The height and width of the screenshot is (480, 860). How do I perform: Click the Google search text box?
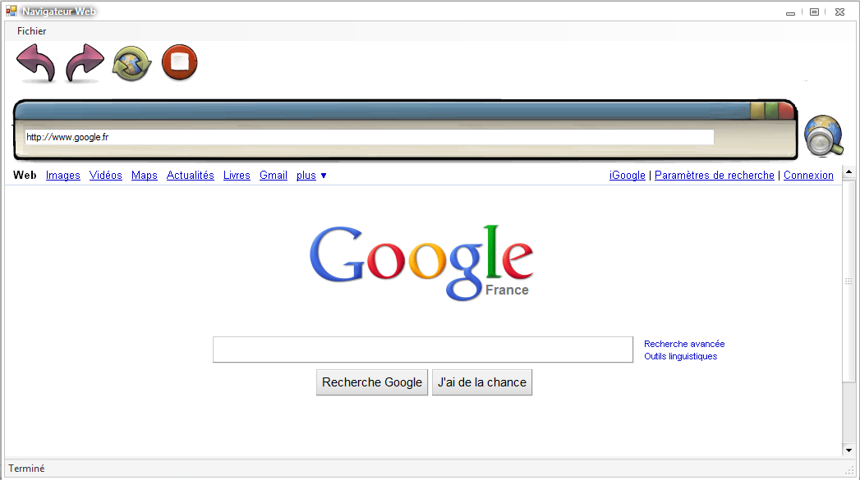point(423,350)
